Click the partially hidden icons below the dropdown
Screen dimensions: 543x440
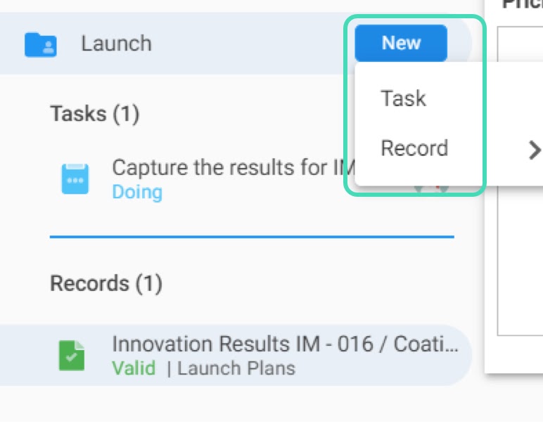pyautogui.click(x=431, y=189)
